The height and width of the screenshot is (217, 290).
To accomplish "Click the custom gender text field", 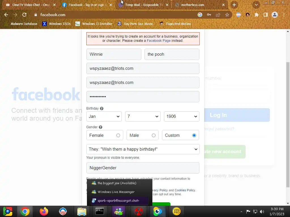I will click(x=143, y=168).
